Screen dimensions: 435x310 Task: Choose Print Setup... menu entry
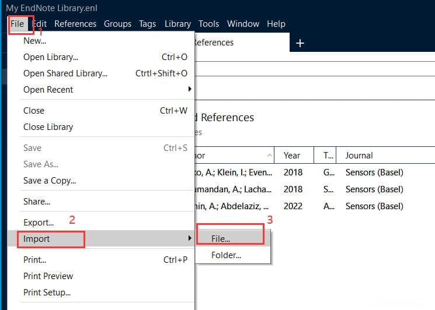point(101,293)
